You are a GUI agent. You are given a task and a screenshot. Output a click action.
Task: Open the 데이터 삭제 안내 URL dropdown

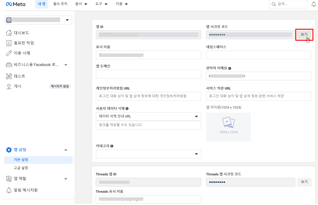(x=148, y=116)
